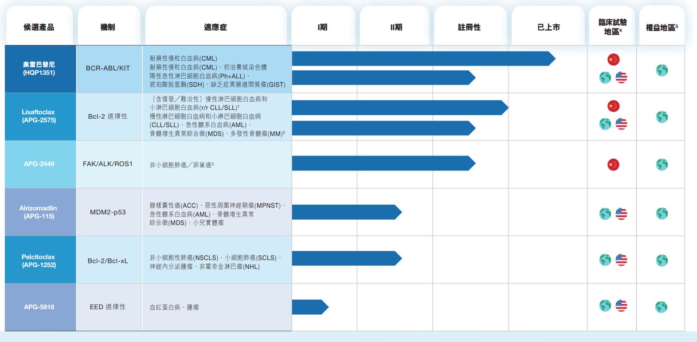Click 權益地區 globe icon in Pelcitoclax row
The height and width of the screenshot is (342, 697).
pyautogui.click(x=662, y=260)
